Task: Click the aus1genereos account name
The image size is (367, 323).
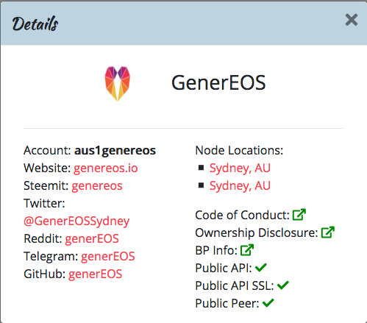Action: coord(115,151)
